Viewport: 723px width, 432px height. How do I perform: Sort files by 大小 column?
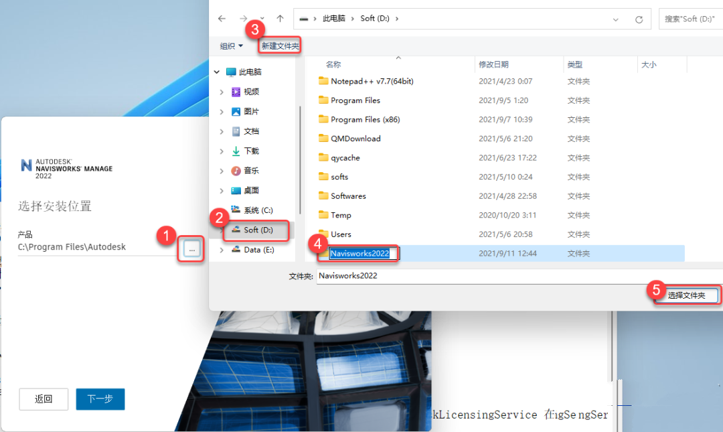pos(648,64)
